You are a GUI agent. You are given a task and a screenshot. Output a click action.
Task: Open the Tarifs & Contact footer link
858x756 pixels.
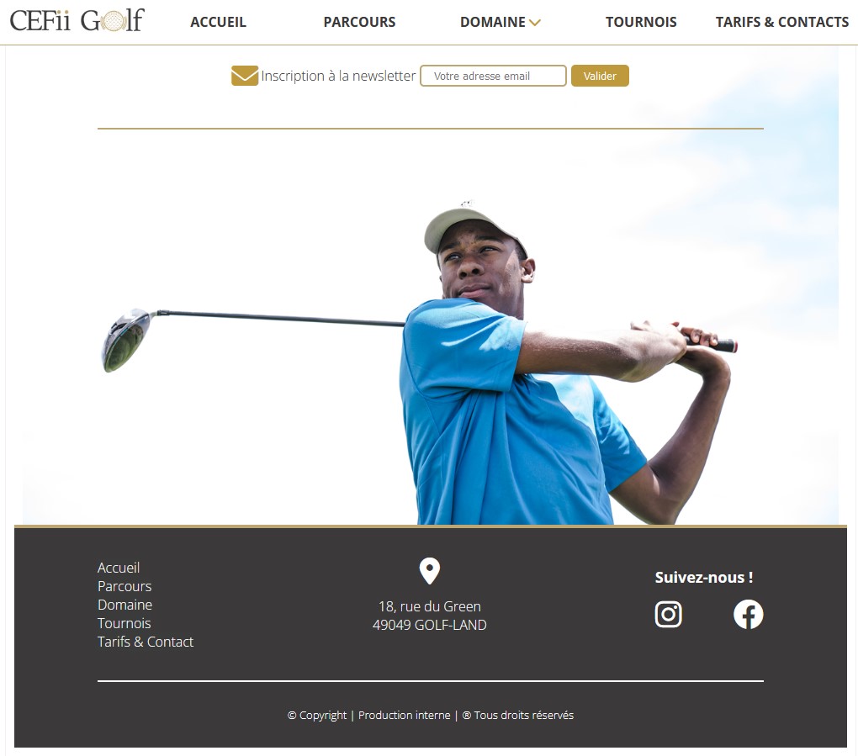(x=145, y=642)
